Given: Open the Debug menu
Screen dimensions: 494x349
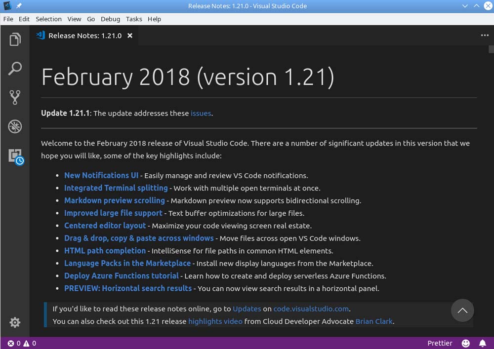Looking at the screenshot, I should click(110, 19).
